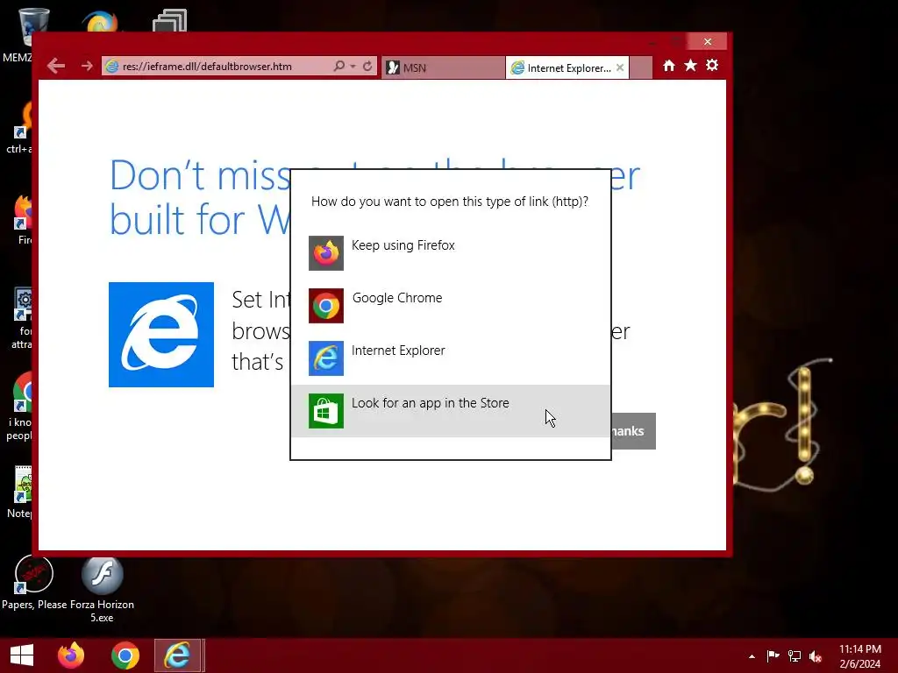Pick Look for an app in the Store

point(450,411)
